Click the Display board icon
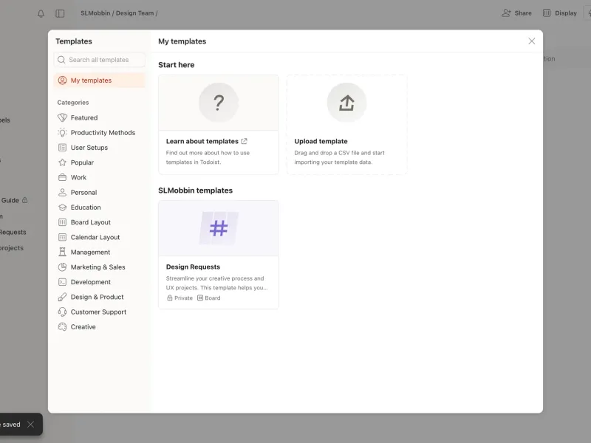Viewport: 591px width, 443px height. tap(547, 13)
